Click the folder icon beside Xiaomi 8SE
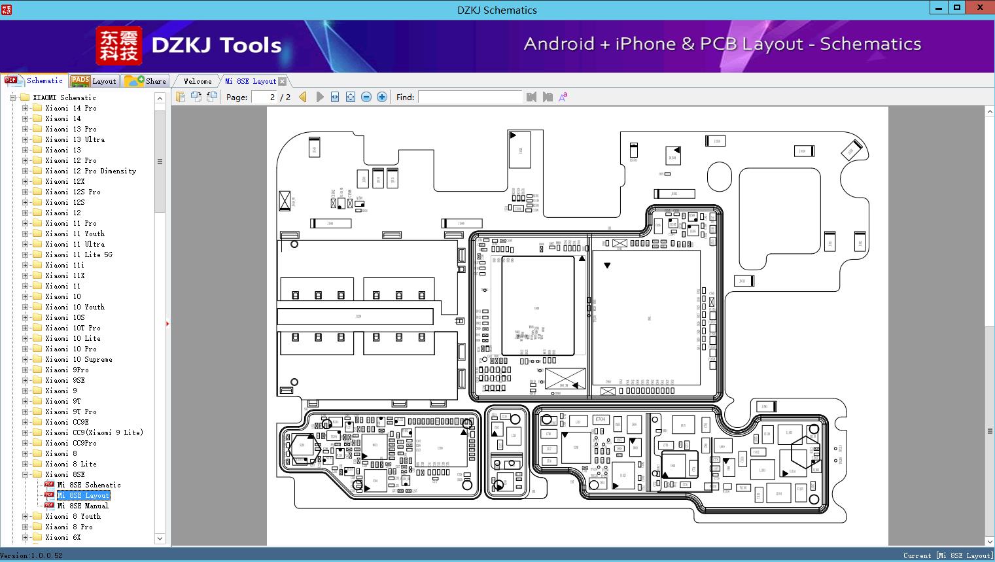Image resolution: width=995 pixels, height=562 pixels. [x=37, y=474]
